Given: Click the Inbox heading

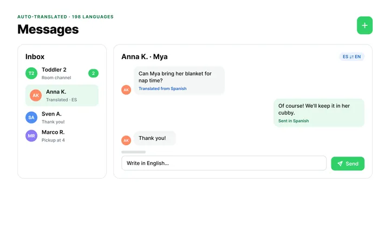Looking at the screenshot, I should [x=35, y=57].
